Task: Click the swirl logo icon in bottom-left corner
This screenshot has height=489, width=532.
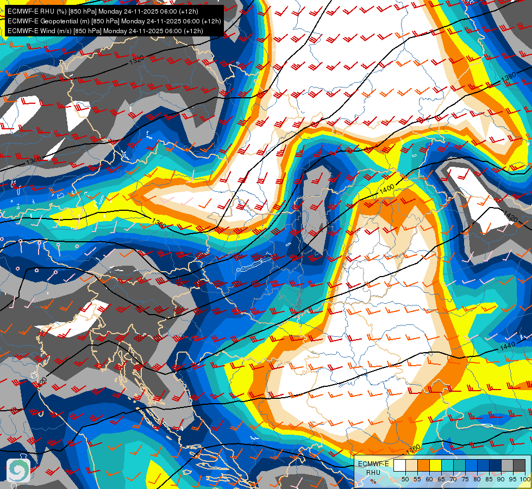Action: click(18, 471)
